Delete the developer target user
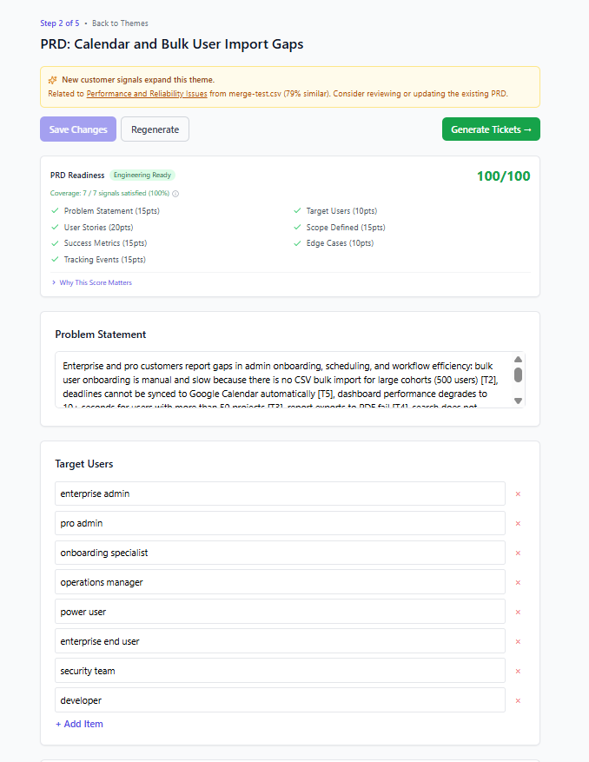The width and height of the screenshot is (589, 762). point(518,701)
